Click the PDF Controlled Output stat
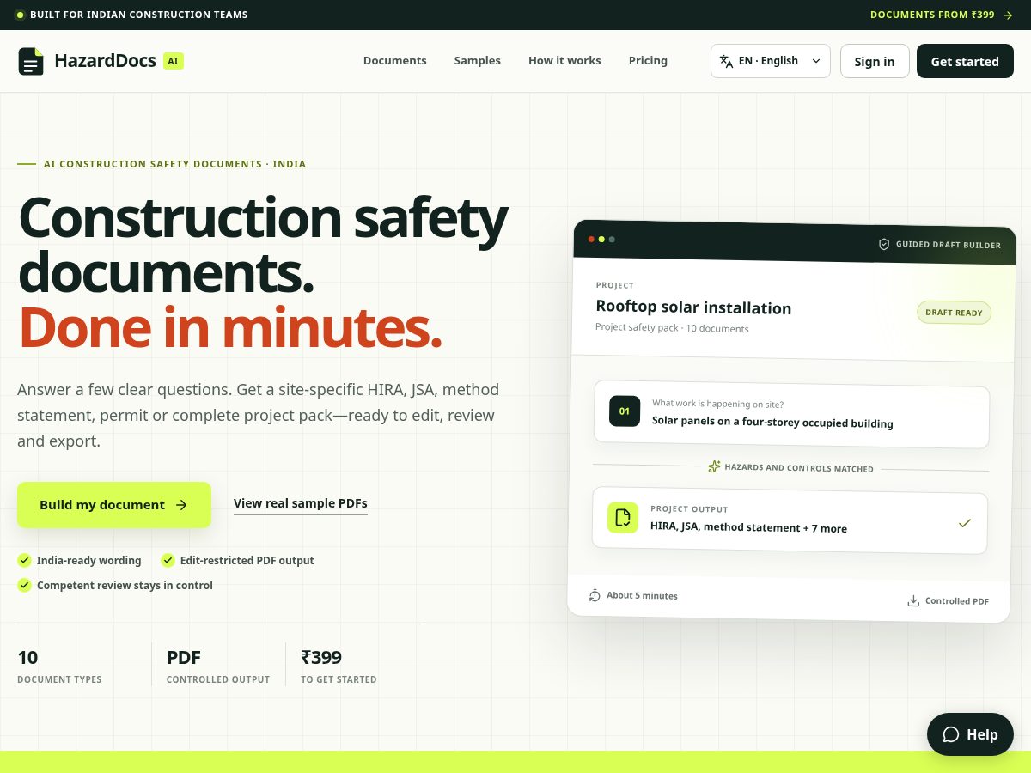This screenshot has height=773, width=1031. pyautogui.click(x=218, y=666)
